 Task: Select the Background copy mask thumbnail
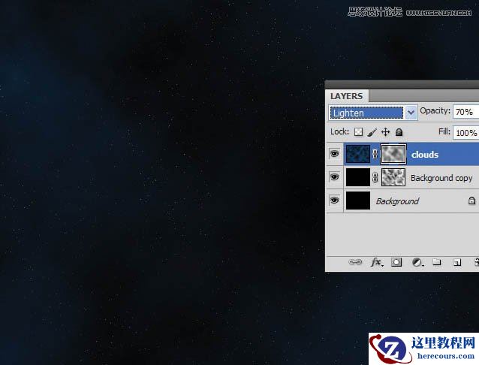[x=393, y=177]
